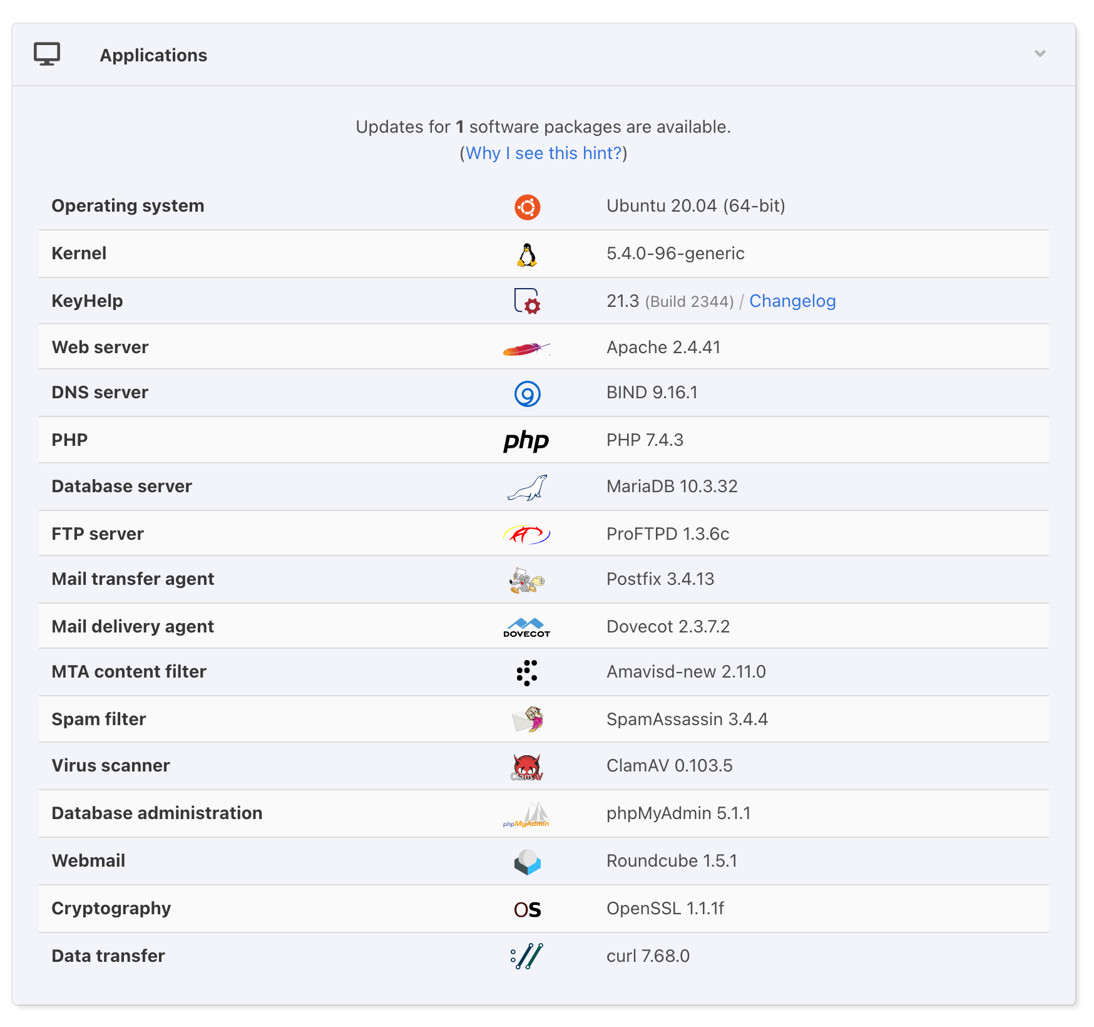
Task: Click the Linux penguin kernel icon
Action: coord(527,254)
